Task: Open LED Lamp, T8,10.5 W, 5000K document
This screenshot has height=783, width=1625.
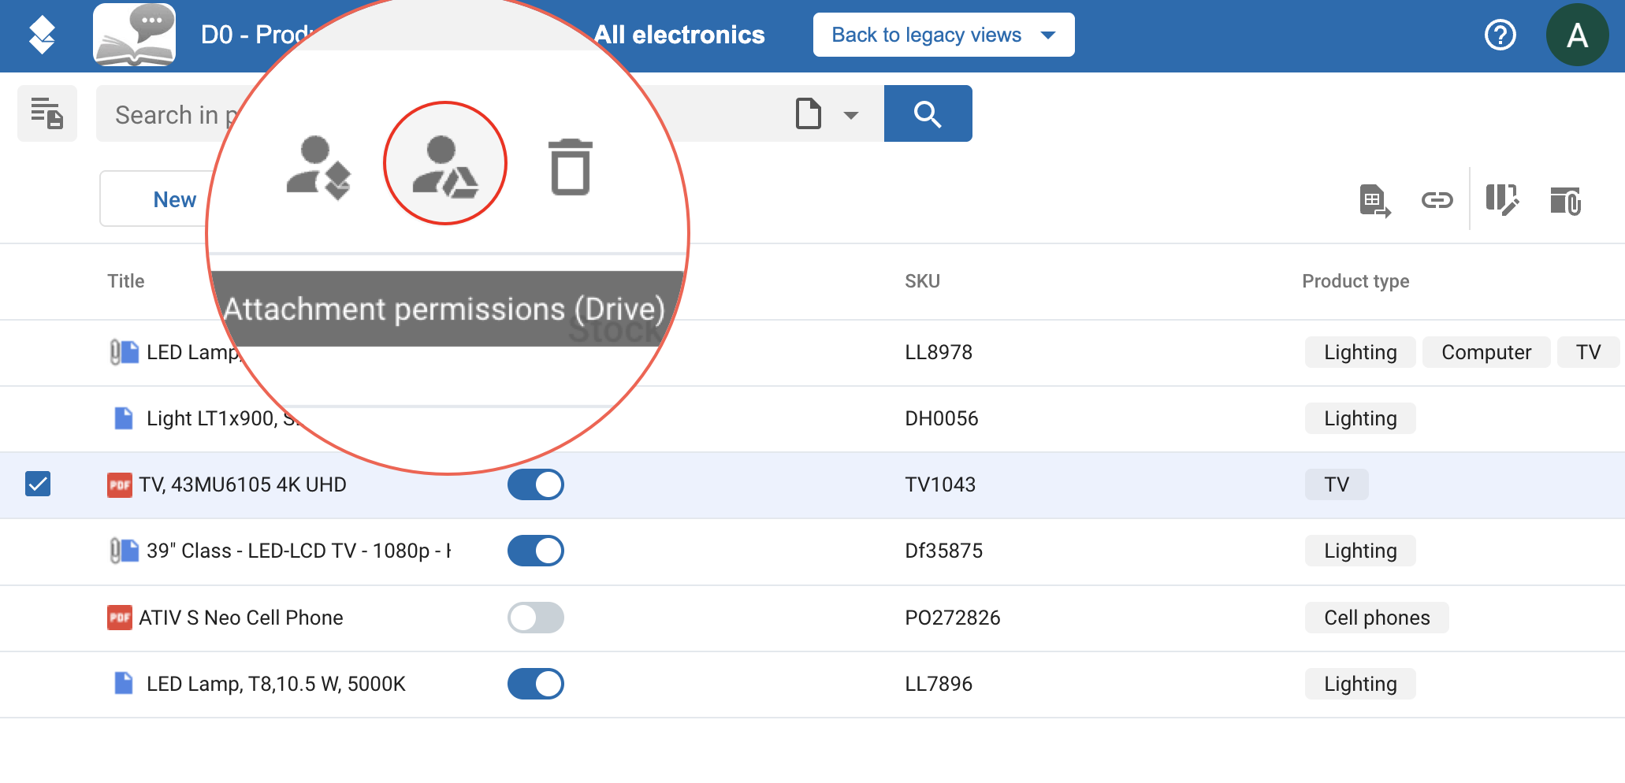Action: point(276,684)
